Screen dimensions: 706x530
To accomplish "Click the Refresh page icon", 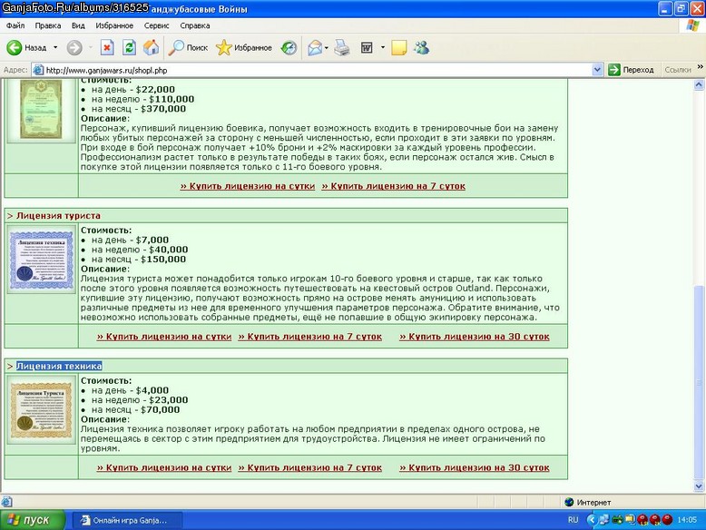I will tap(129, 47).
